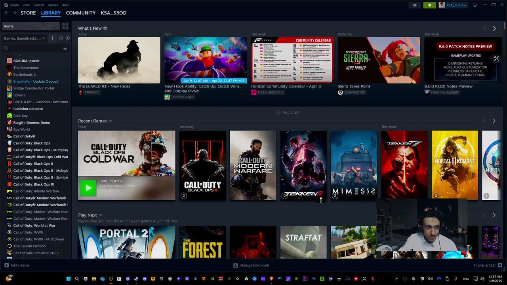Switch to the STORE tab
507x285 pixels.
tap(28, 13)
